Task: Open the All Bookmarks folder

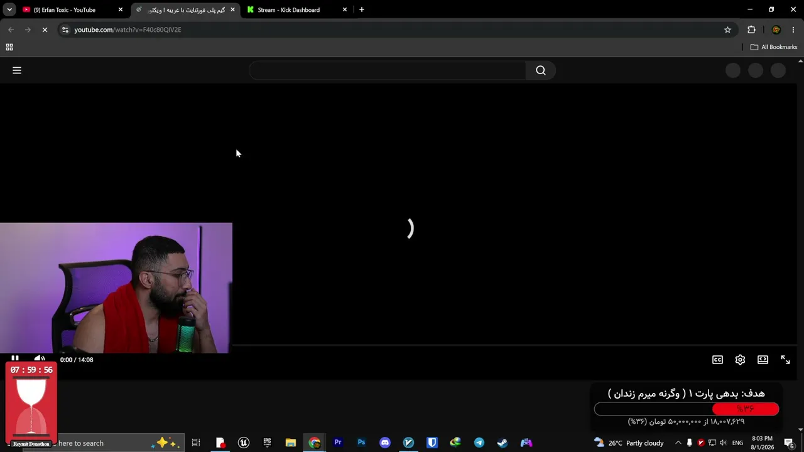Action: click(773, 47)
